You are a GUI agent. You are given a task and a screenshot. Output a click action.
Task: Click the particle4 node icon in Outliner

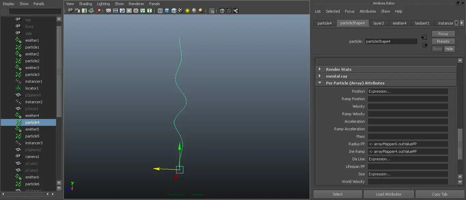[x=18, y=122]
